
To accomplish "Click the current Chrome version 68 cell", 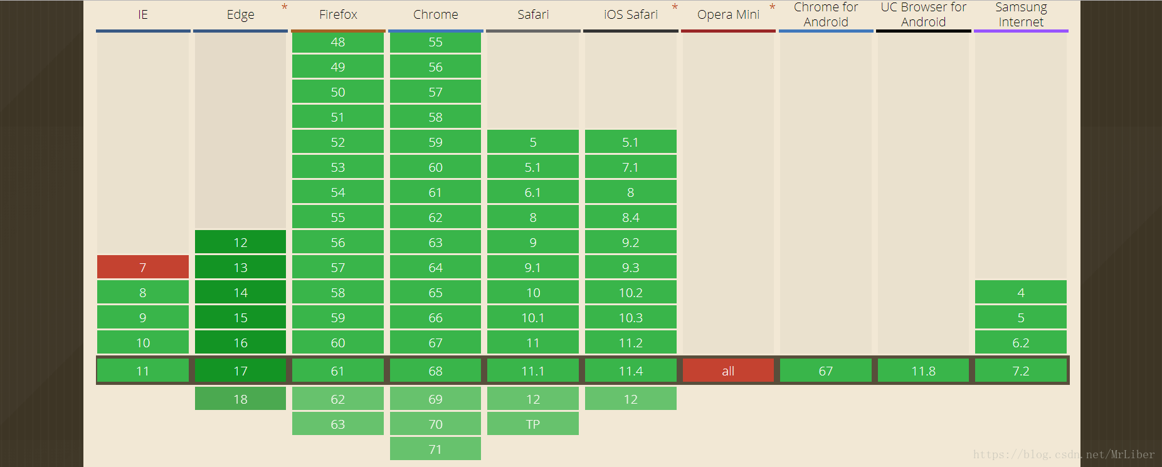I will (436, 370).
